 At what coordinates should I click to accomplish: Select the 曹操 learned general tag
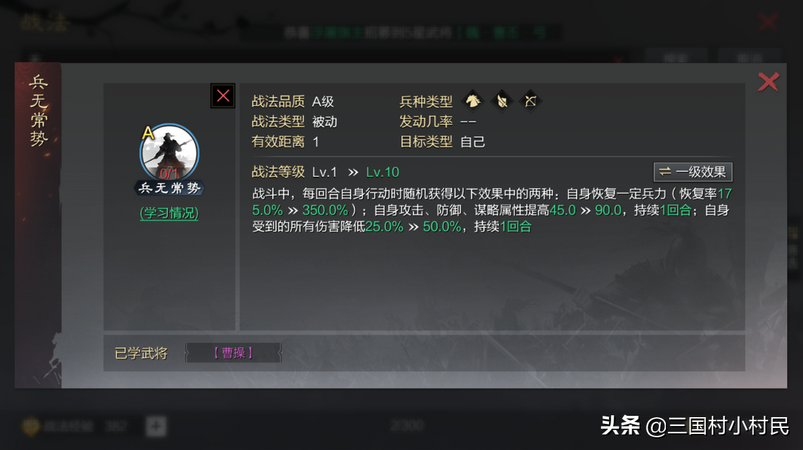[233, 353]
